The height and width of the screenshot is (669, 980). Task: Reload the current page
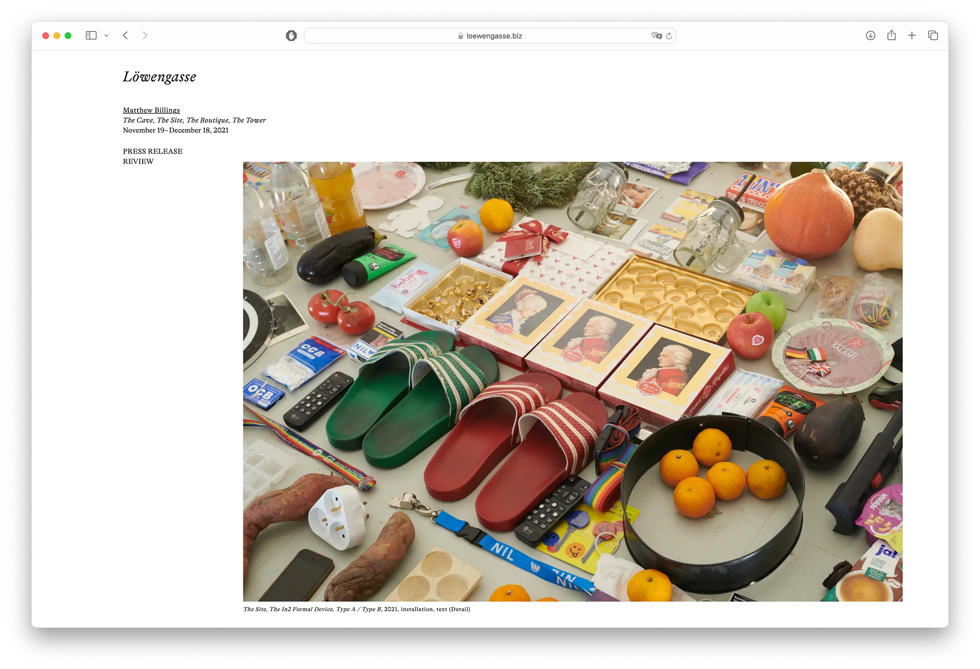(669, 36)
